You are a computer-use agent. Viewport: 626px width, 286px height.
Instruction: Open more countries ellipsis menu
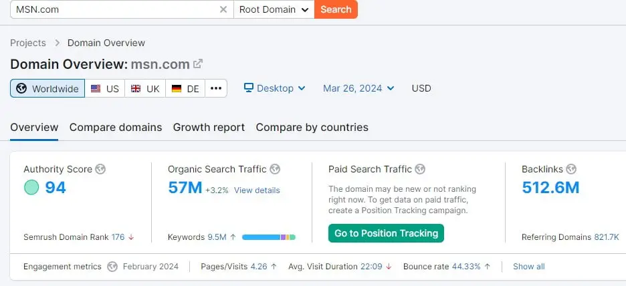pos(216,88)
